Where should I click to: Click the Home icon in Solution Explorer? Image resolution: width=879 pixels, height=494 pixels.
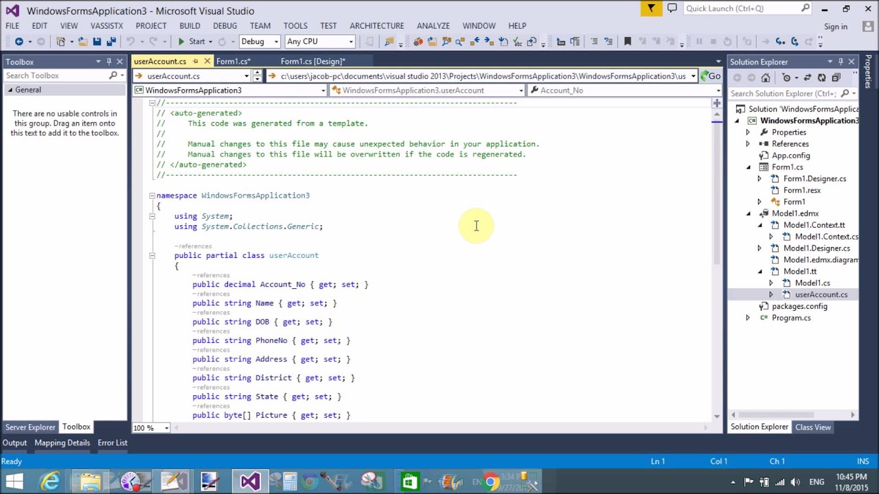coord(766,78)
